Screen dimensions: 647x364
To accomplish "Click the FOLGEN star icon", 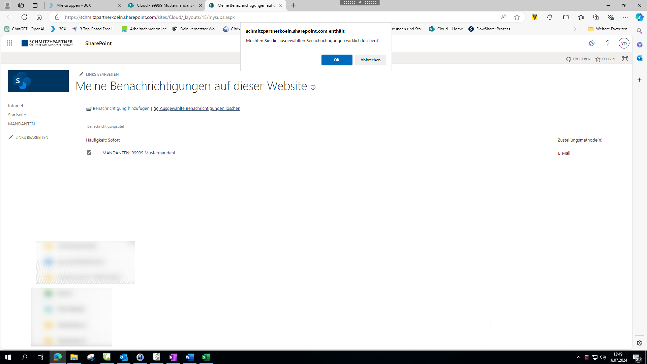I will (x=598, y=59).
